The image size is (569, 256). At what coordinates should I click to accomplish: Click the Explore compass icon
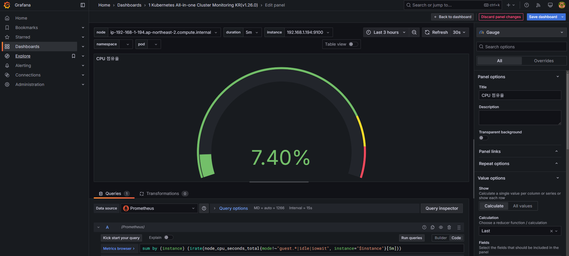(7, 56)
